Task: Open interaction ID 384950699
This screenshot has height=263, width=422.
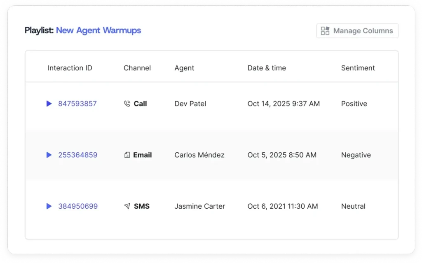Action: 78,206
